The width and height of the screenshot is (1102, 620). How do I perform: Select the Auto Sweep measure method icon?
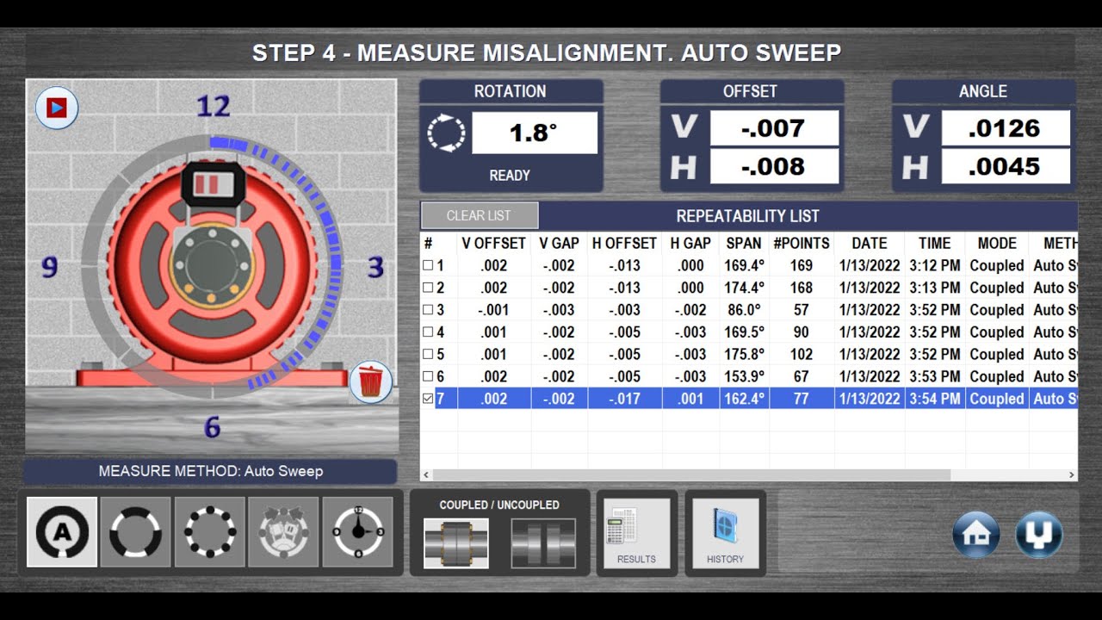coord(62,532)
